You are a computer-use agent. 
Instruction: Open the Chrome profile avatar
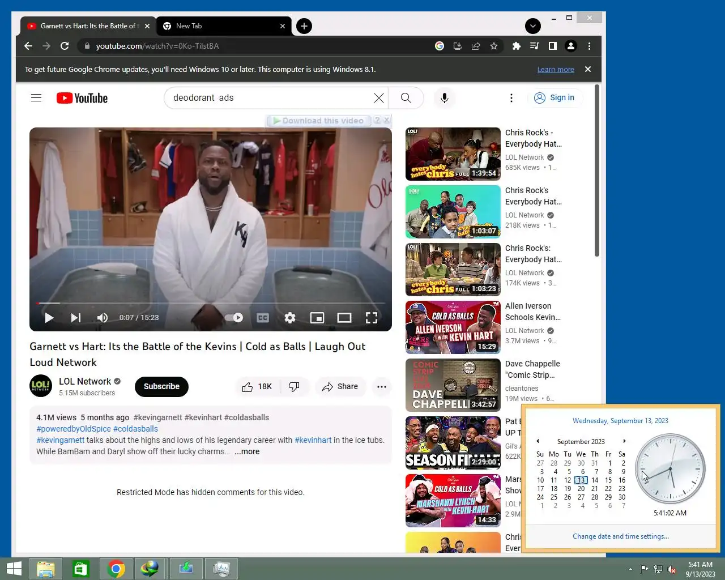pyautogui.click(x=571, y=46)
